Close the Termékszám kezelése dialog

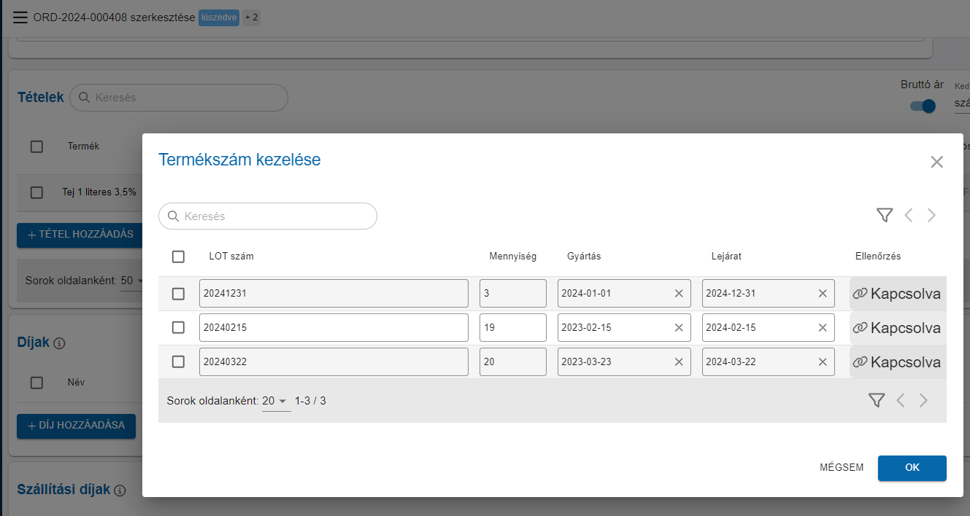point(937,162)
